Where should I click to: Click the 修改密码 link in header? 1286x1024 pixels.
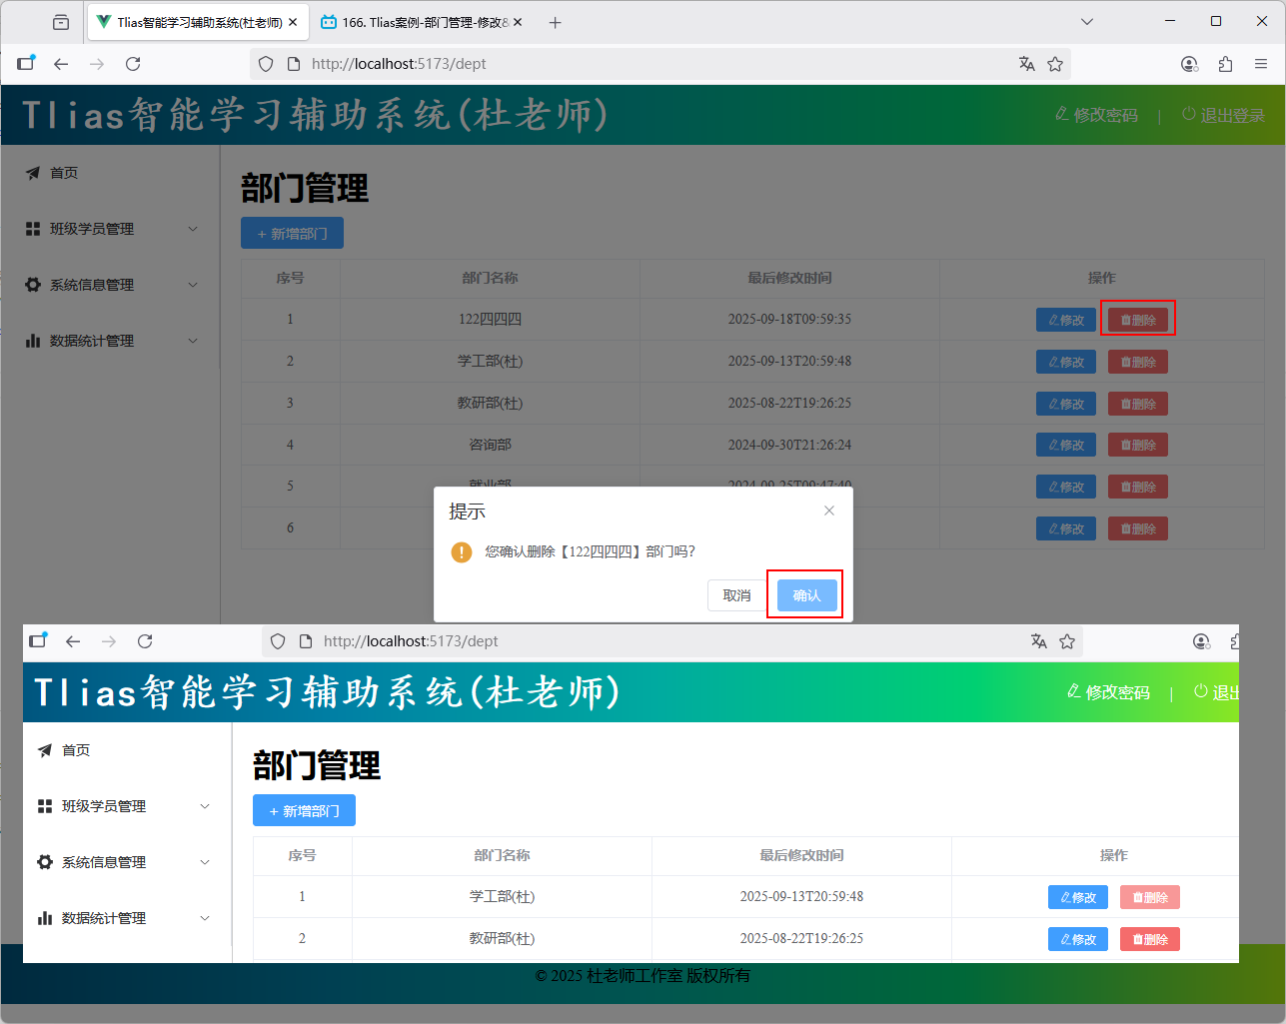(1097, 115)
